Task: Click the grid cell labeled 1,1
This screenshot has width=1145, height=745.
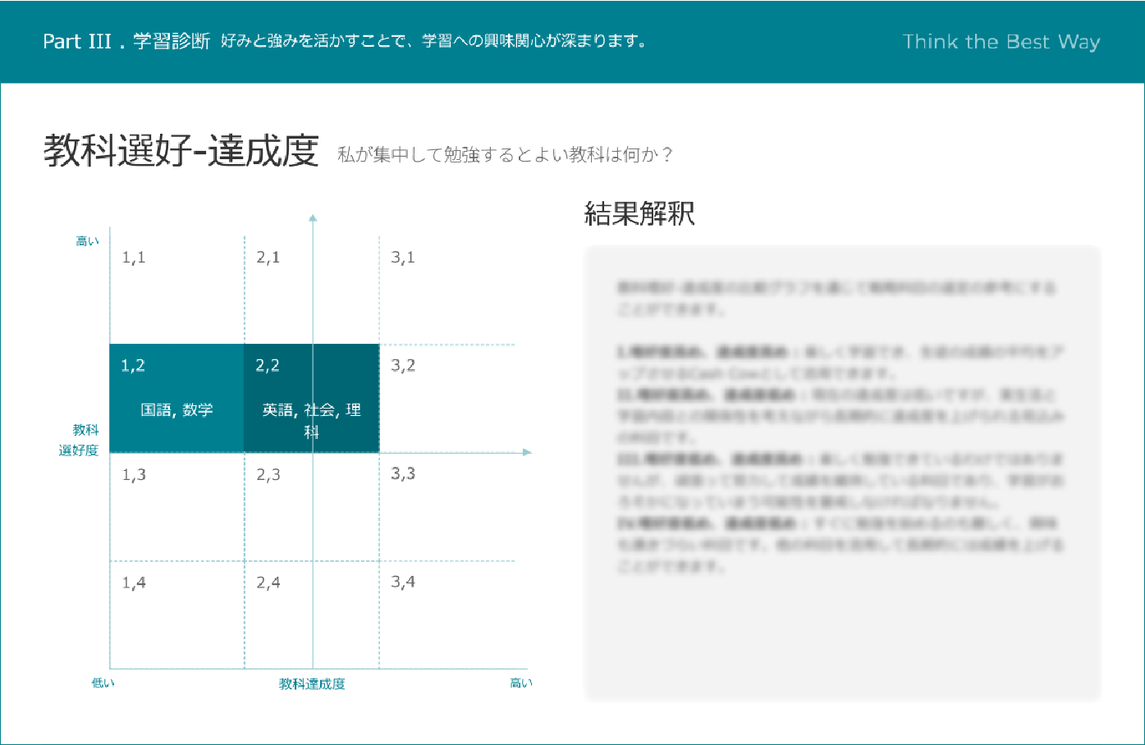Action: [176, 290]
